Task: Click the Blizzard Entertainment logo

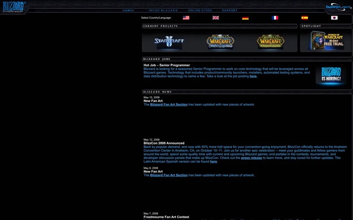Action: (14, 7)
